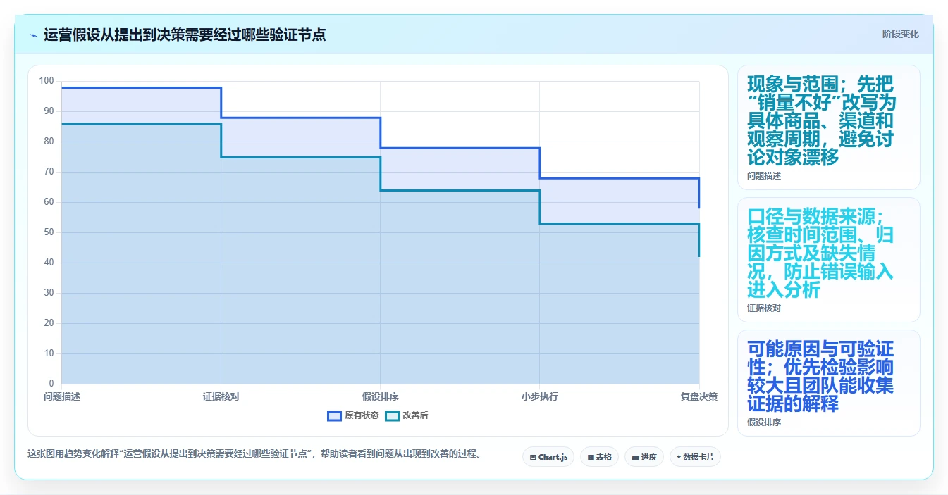Click the 问题描述 x-axis label
This screenshot has width=948, height=495.
click(62, 396)
